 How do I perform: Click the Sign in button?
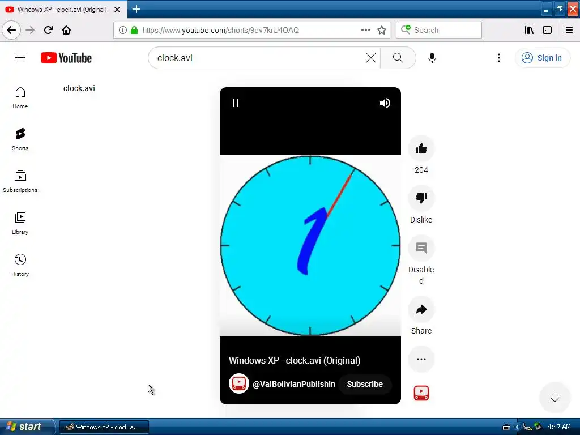coord(542,58)
